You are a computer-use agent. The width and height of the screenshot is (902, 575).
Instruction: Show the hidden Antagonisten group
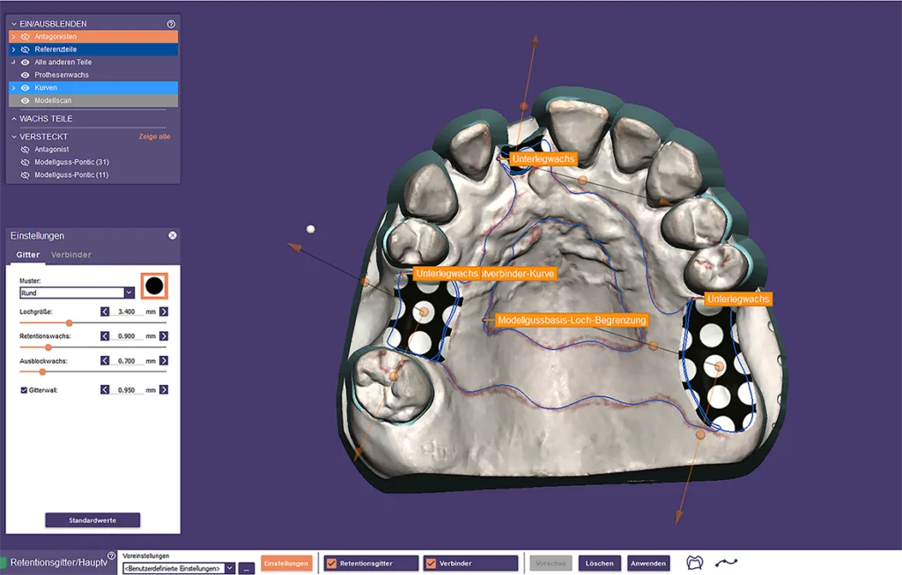(26, 37)
